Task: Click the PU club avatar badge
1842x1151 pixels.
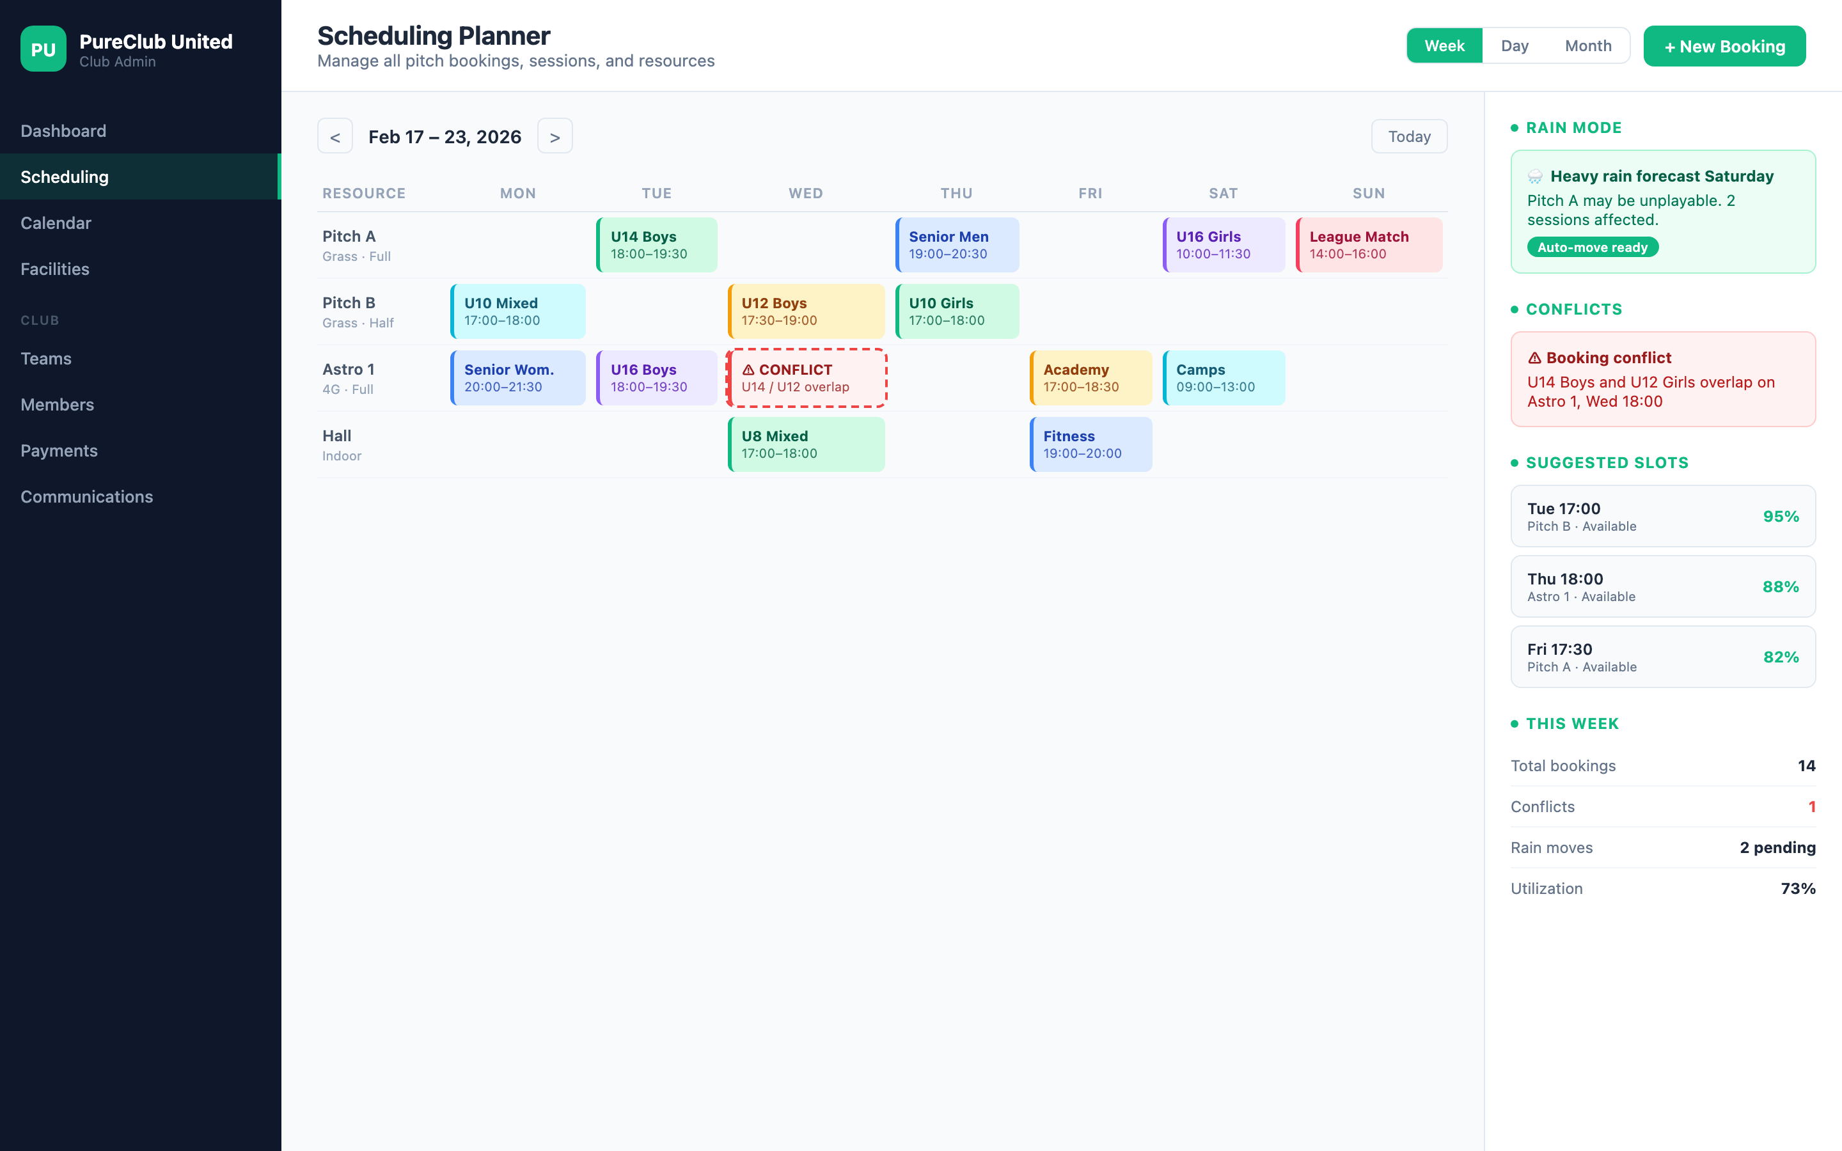Action: click(43, 48)
